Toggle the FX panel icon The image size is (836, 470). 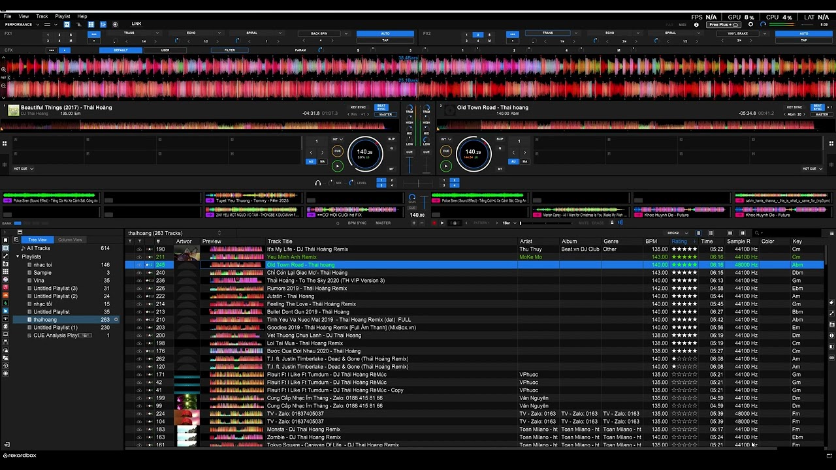(67, 25)
